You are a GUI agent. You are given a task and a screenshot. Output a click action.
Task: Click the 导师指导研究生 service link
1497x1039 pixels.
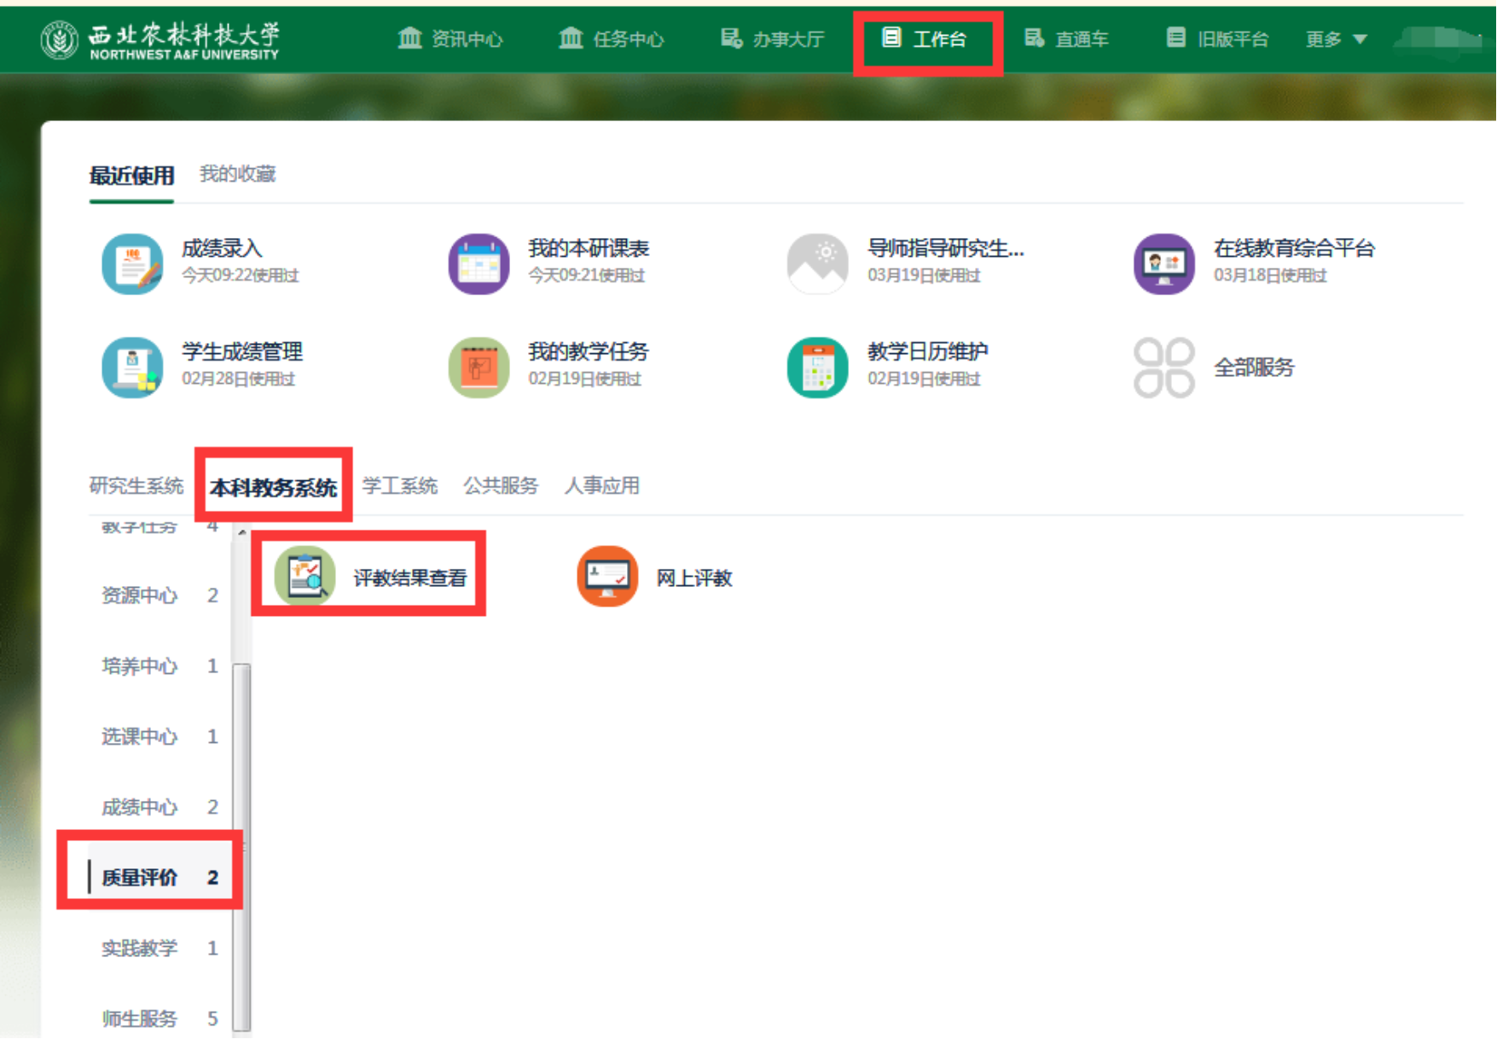[945, 249]
